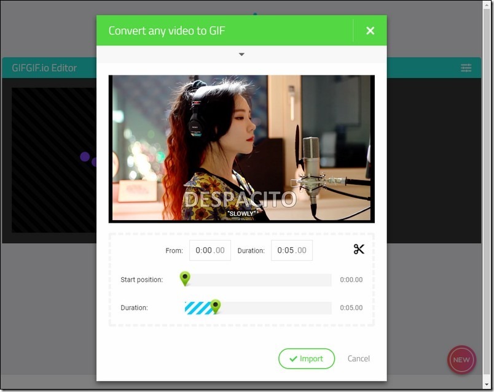The height and width of the screenshot is (392, 494).
Task: Click the Start position slider track
Action: click(x=258, y=280)
